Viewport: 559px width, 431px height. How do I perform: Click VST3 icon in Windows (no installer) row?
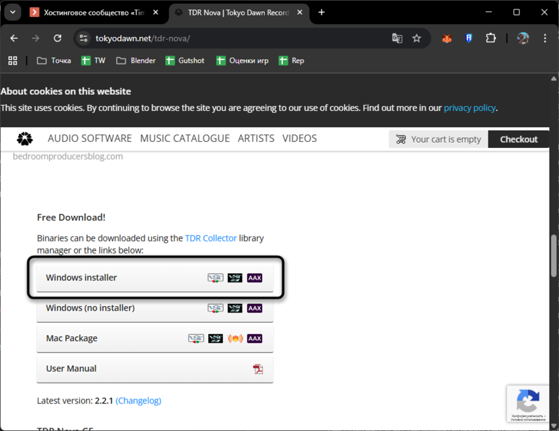click(235, 308)
